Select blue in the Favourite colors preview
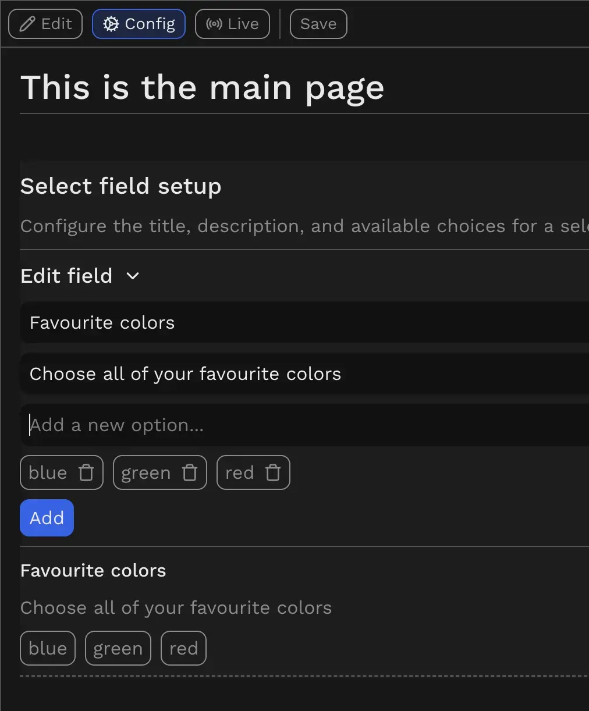Screen dimensions: 589x711 click(x=47, y=648)
